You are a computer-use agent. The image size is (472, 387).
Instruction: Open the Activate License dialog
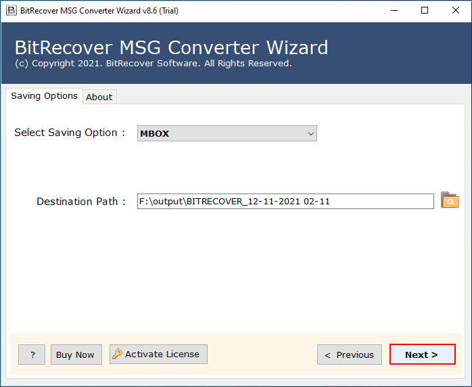pos(158,354)
